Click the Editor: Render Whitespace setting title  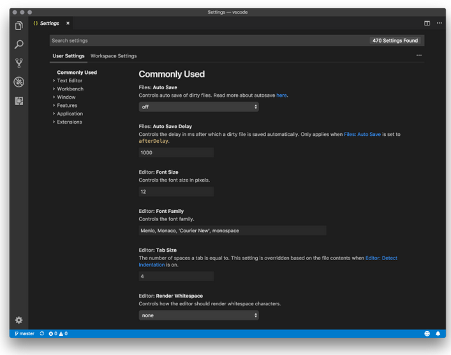tap(170, 296)
